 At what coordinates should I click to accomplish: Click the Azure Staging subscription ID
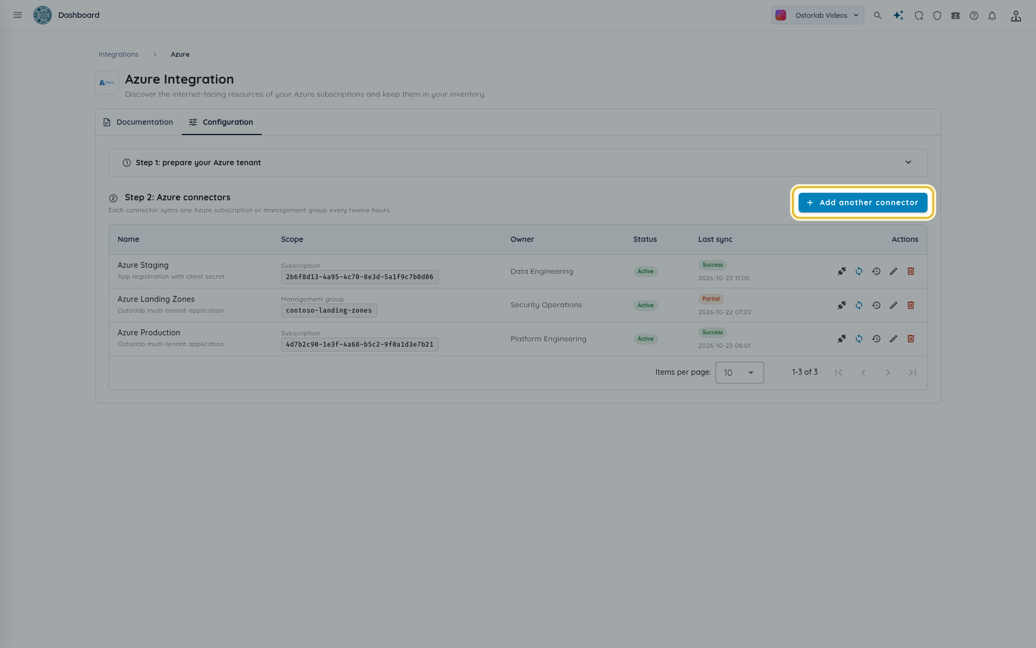(360, 277)
